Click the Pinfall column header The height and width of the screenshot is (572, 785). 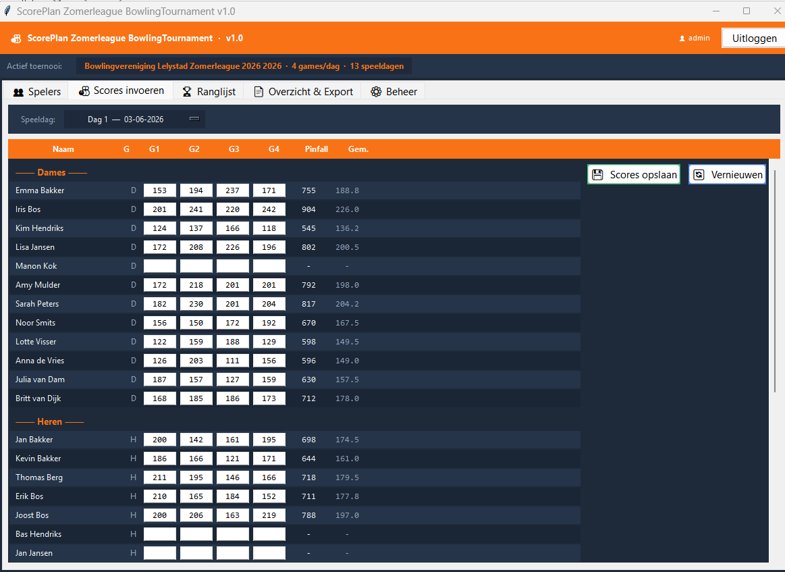317,149
